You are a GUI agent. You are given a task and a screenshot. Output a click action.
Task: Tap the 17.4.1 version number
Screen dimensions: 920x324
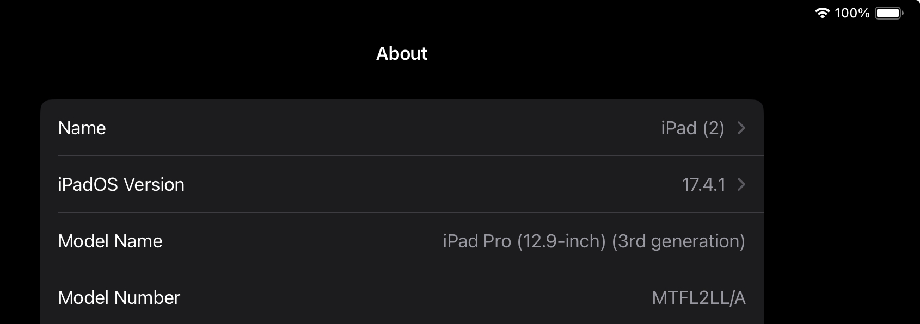pos(703,184)
